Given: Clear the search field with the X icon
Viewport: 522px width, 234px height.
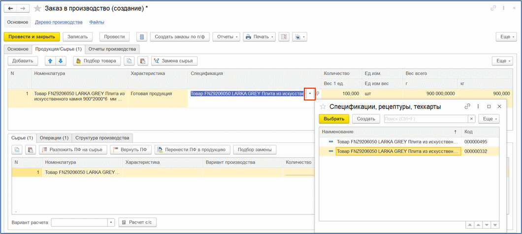Looking at the screenshot, I should [x=471, y=119].
